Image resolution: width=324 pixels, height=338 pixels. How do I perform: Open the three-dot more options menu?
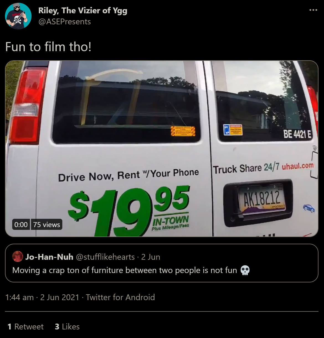[x=313, y=10]
